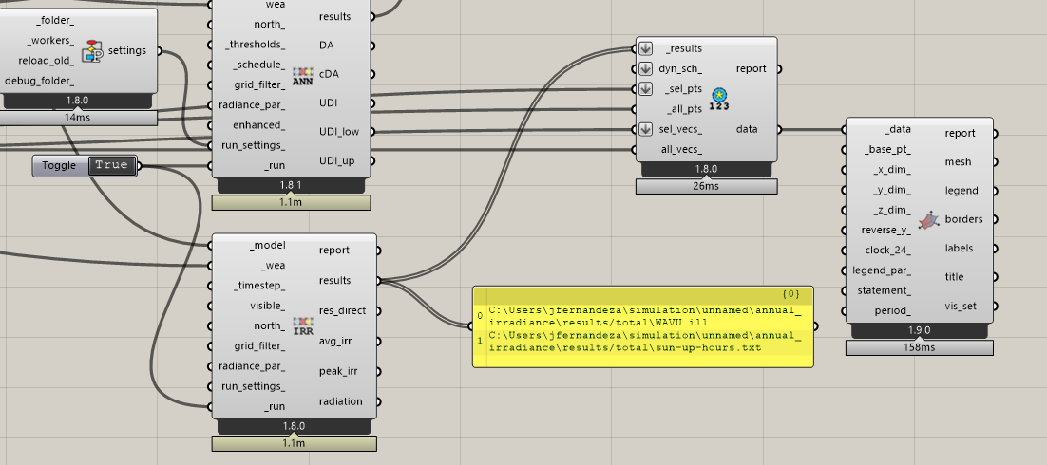Image resolution: width=1047 pixels, height=465 pixels.
Task: Click the down-arrow icon beside _results input
Action: tap(645, 48)
